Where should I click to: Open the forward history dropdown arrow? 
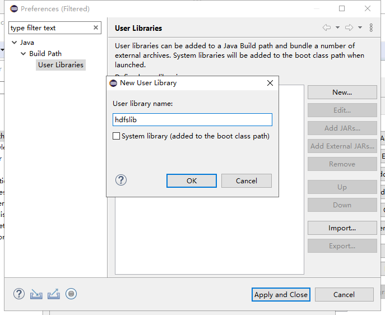point(360,27)
